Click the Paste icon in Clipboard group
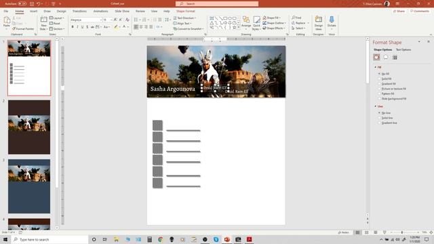434x244 pixels. [x=7, y=20]
